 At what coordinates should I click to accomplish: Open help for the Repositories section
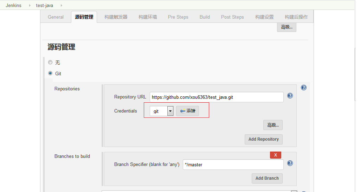pos(303,88)
